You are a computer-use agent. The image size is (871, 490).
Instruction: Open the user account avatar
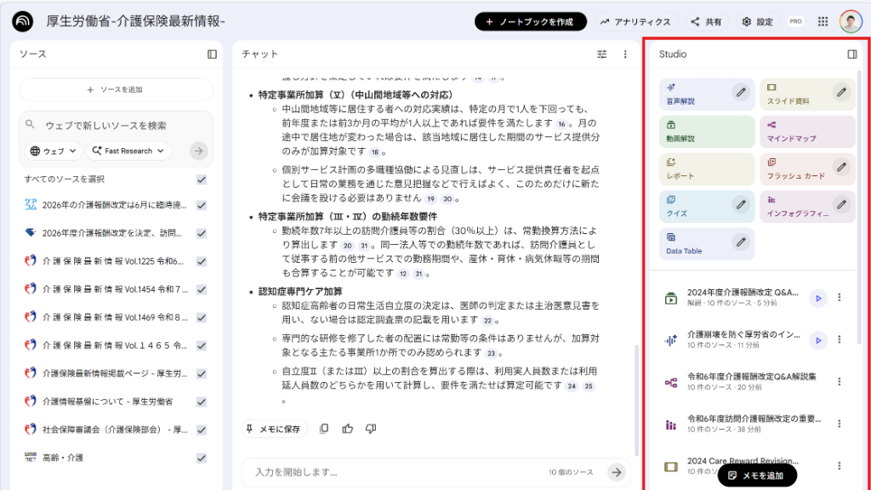[851, 21]
